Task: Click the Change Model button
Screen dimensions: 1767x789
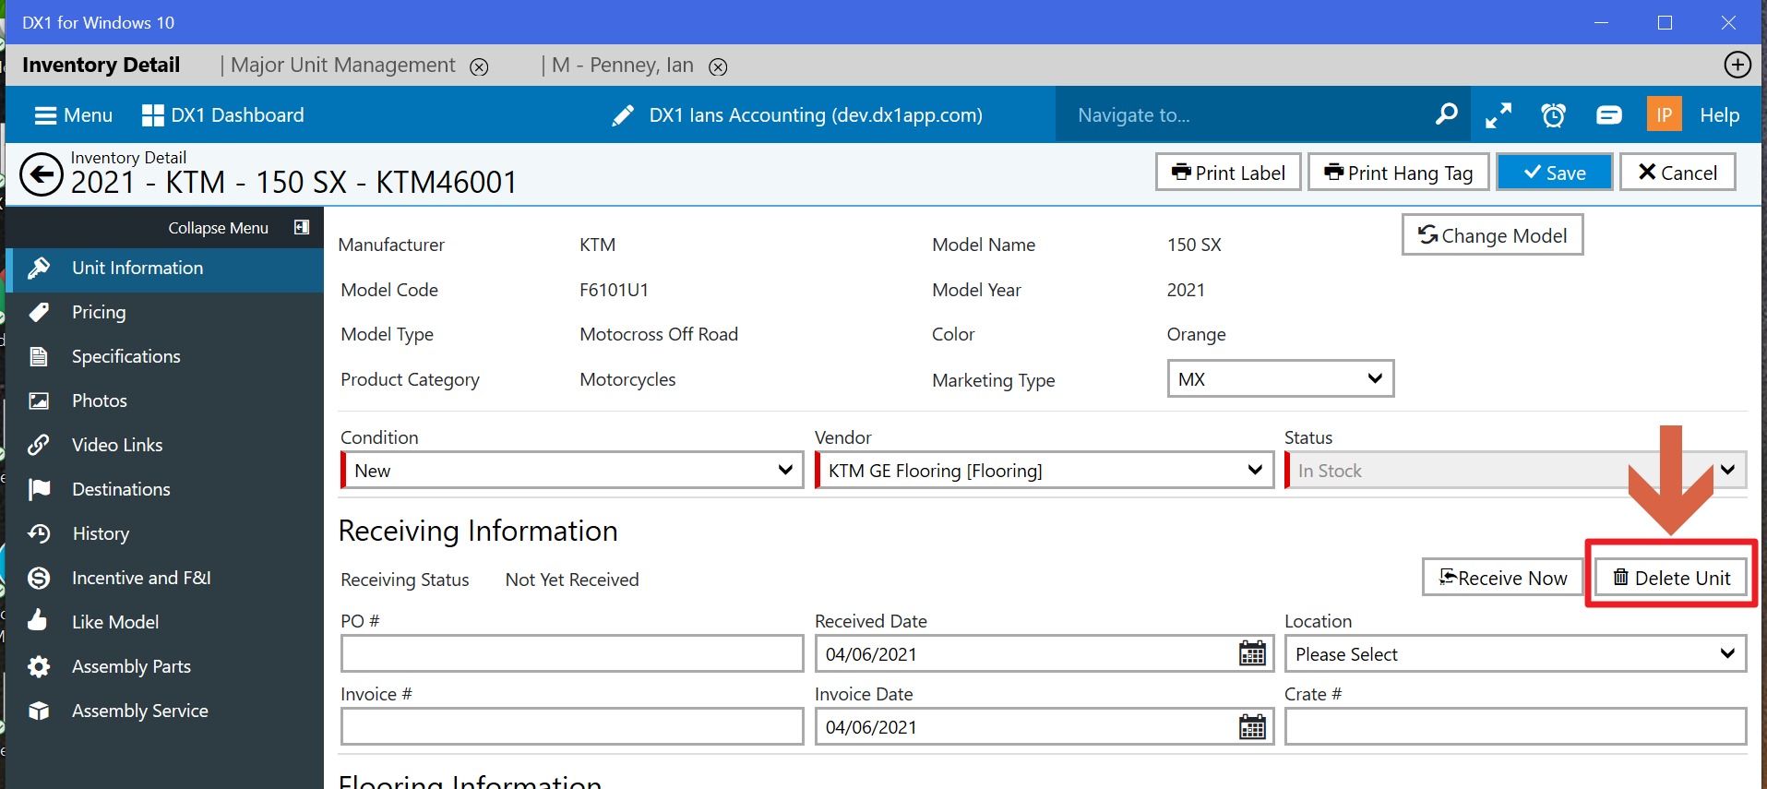Action: click(x=1492, y=235)
